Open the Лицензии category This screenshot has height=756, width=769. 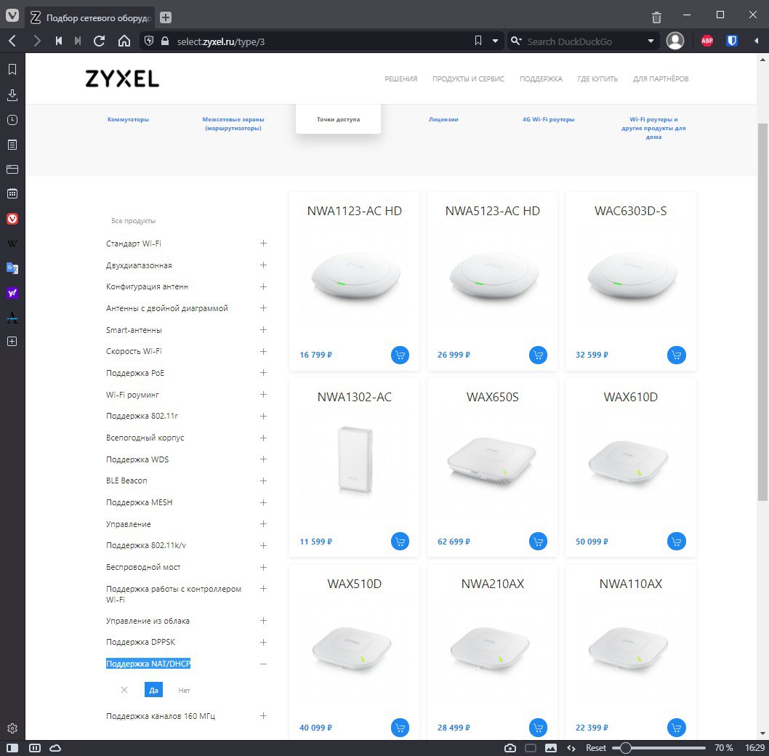[x=443, y=119]
